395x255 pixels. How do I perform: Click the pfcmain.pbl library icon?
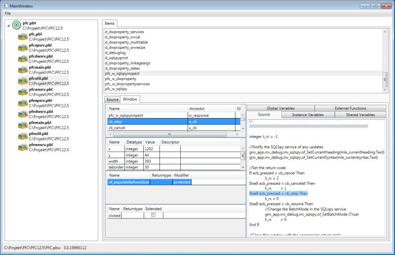pyautogui.click(x=23, y=70)
